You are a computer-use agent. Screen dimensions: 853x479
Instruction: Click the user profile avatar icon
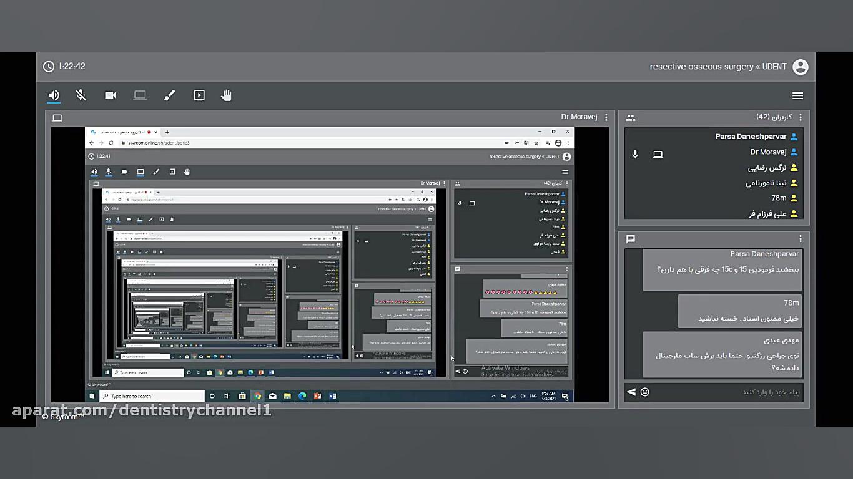pyautogui.click(x=800, y=67)
